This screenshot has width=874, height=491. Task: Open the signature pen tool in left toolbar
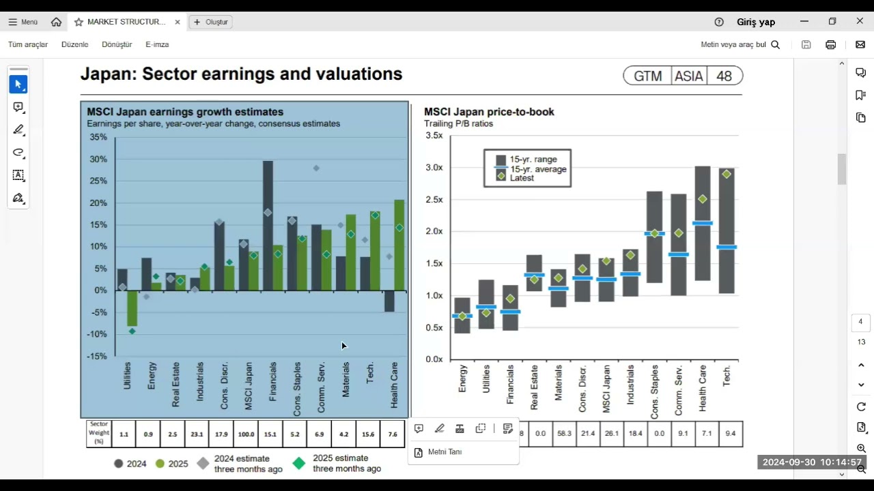[x=18, y=198]
